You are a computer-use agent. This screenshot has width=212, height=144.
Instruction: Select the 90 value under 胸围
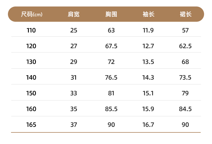click(111, 125)
